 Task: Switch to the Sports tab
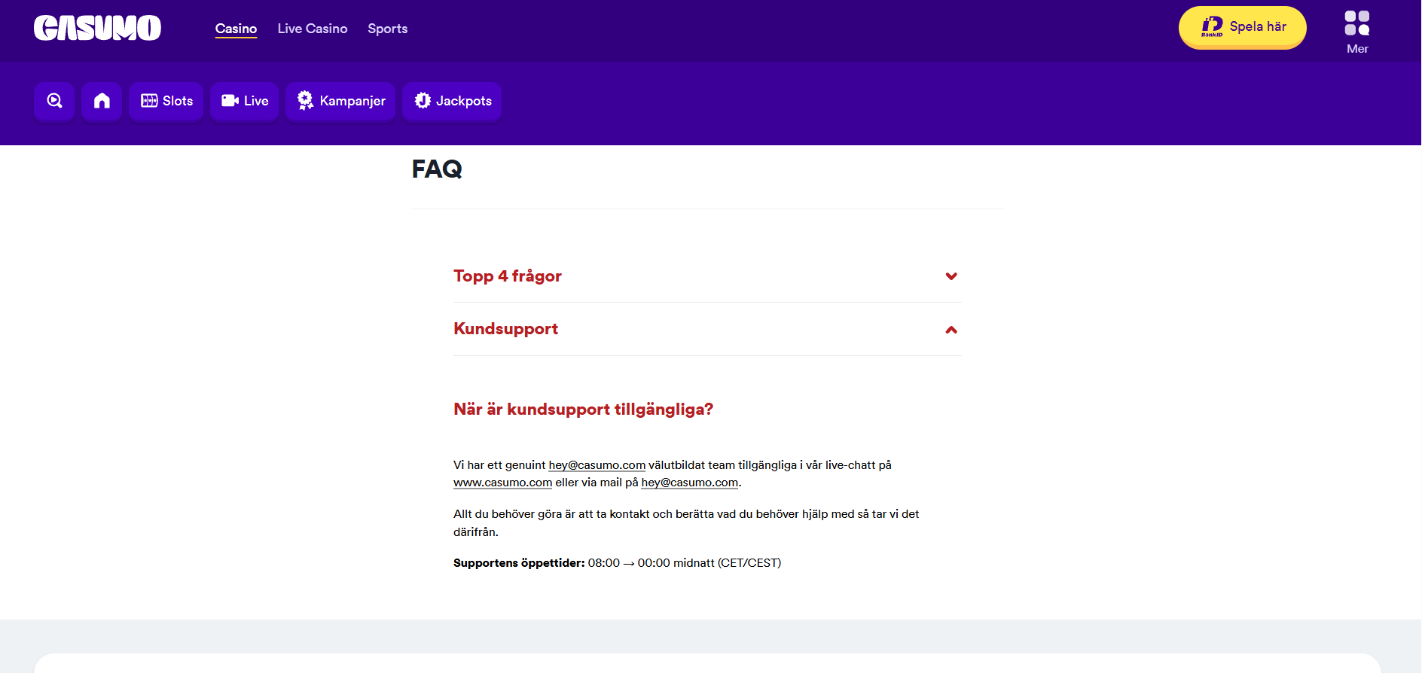tap(388, 29)
